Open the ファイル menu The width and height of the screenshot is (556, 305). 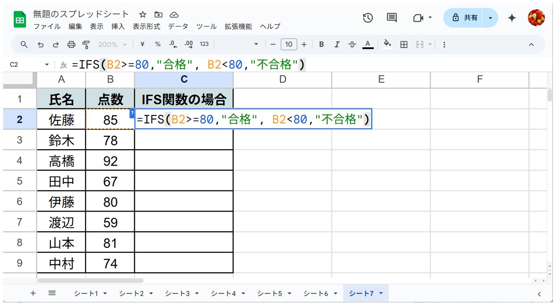pos(47,27)
